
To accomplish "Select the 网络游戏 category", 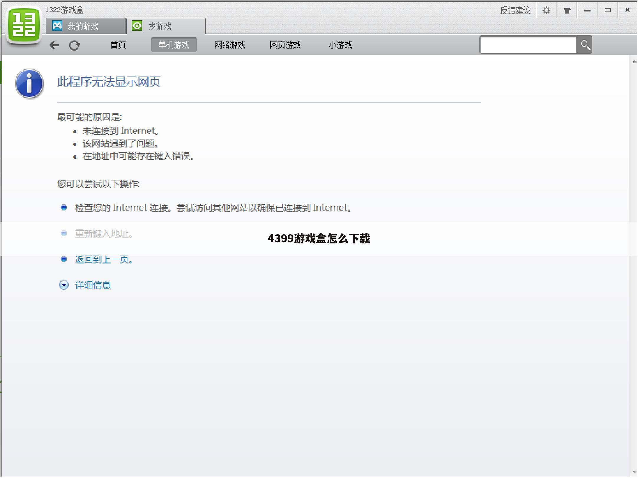I will [x=230, y=45].
